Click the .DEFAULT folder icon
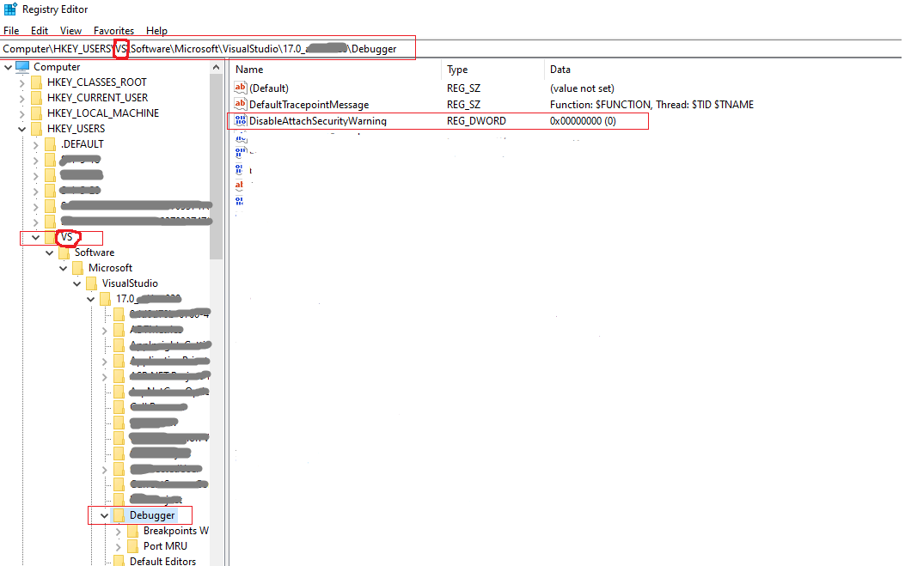 (50, 144)
